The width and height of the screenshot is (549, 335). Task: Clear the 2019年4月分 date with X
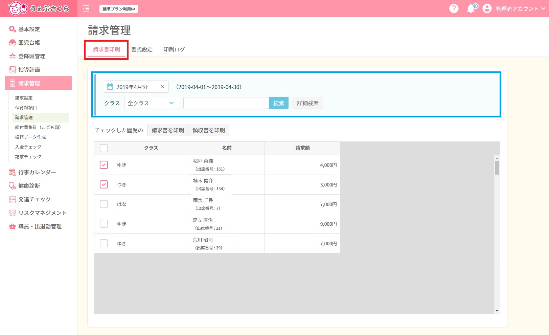point(163,87)
